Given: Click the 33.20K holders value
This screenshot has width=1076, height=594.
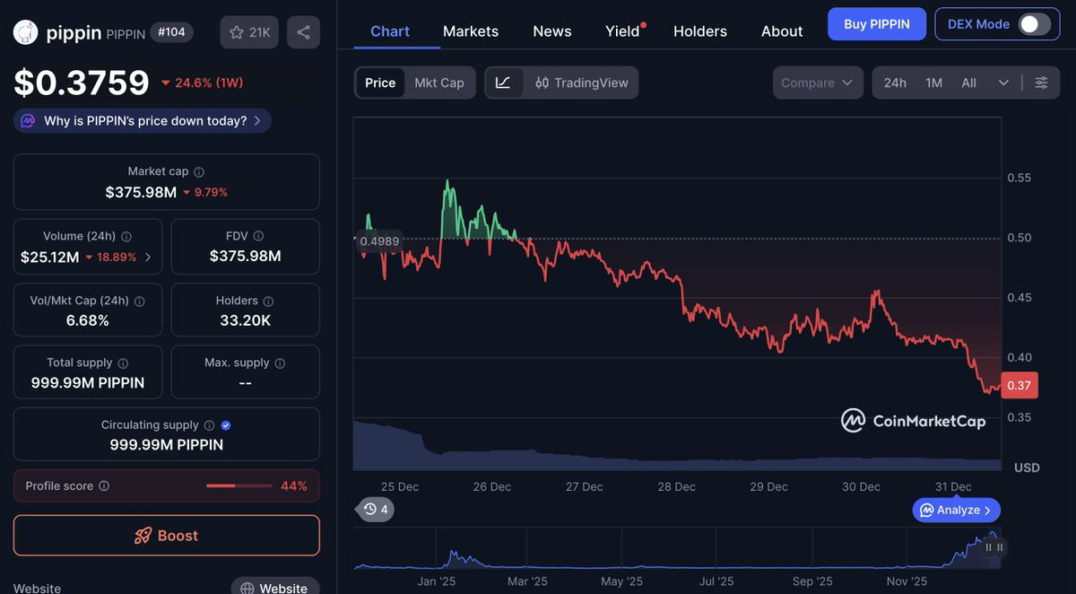Looking at the screenshot, I should [x=245, y=320].
